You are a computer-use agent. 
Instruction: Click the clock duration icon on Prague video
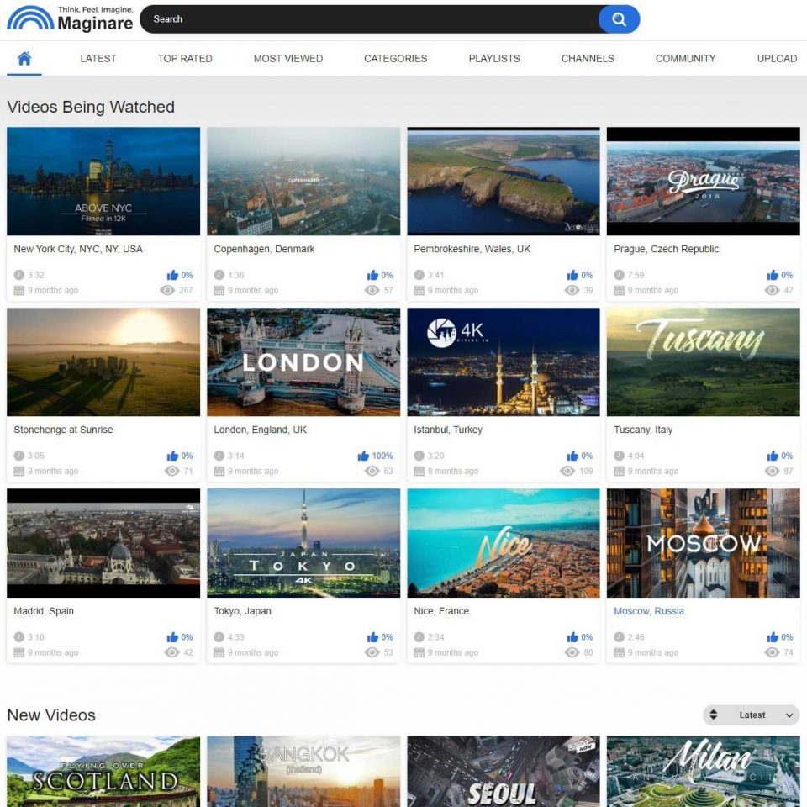620,275
